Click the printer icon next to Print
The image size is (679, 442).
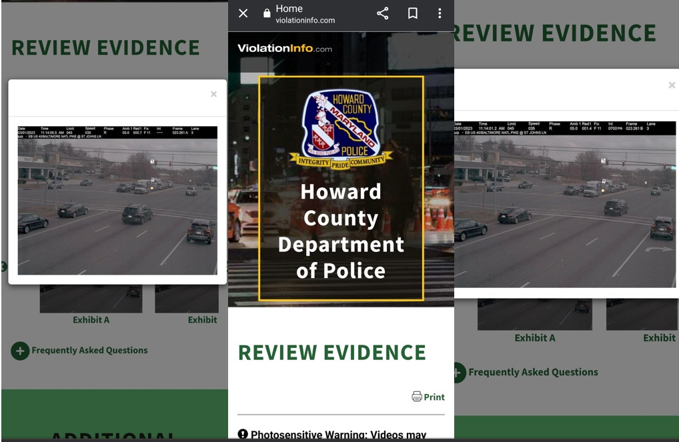[417, 397]
